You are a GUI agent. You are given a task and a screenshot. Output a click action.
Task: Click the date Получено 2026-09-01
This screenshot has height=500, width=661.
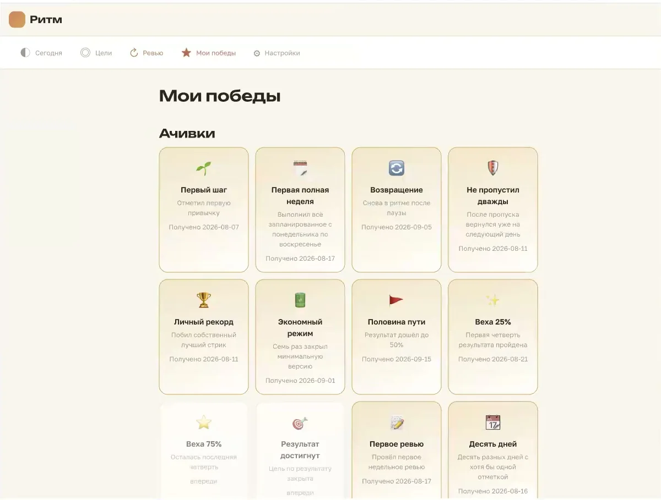point(300,381)
